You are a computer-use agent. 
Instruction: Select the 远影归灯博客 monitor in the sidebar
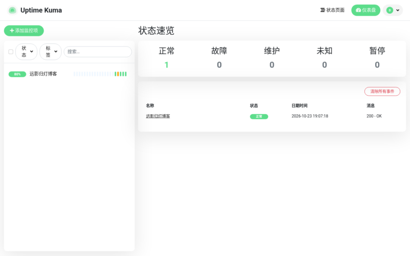(x=69, y=74)
